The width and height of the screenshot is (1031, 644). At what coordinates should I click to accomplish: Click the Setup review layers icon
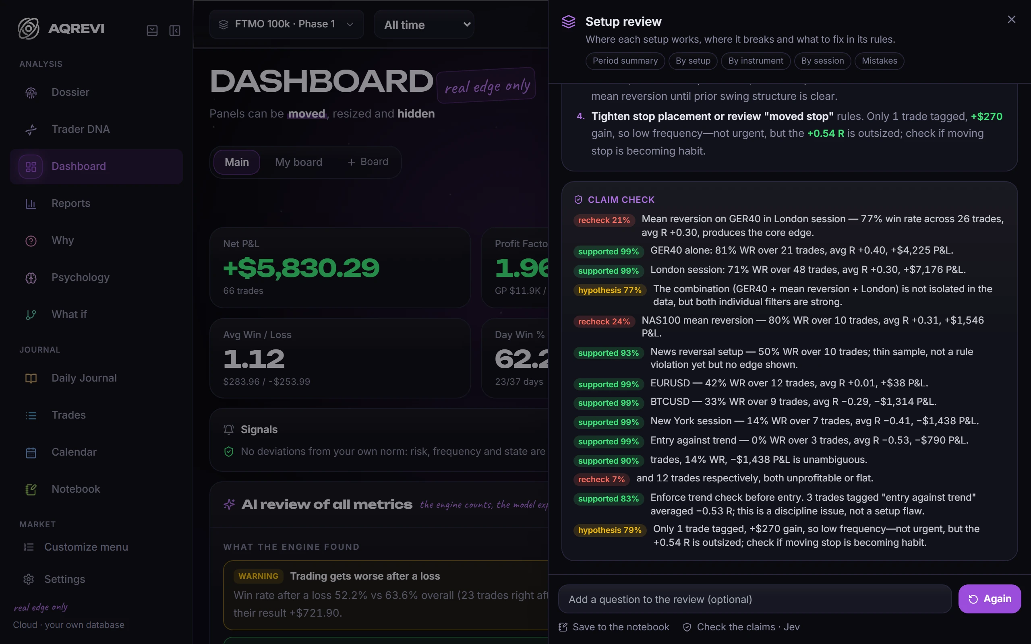click(x=568, y=22)
